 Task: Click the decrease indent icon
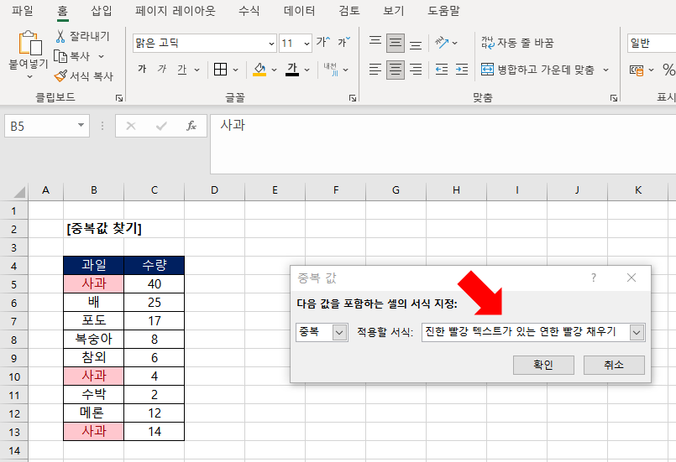pyautogui.click(x=442, y=70)
